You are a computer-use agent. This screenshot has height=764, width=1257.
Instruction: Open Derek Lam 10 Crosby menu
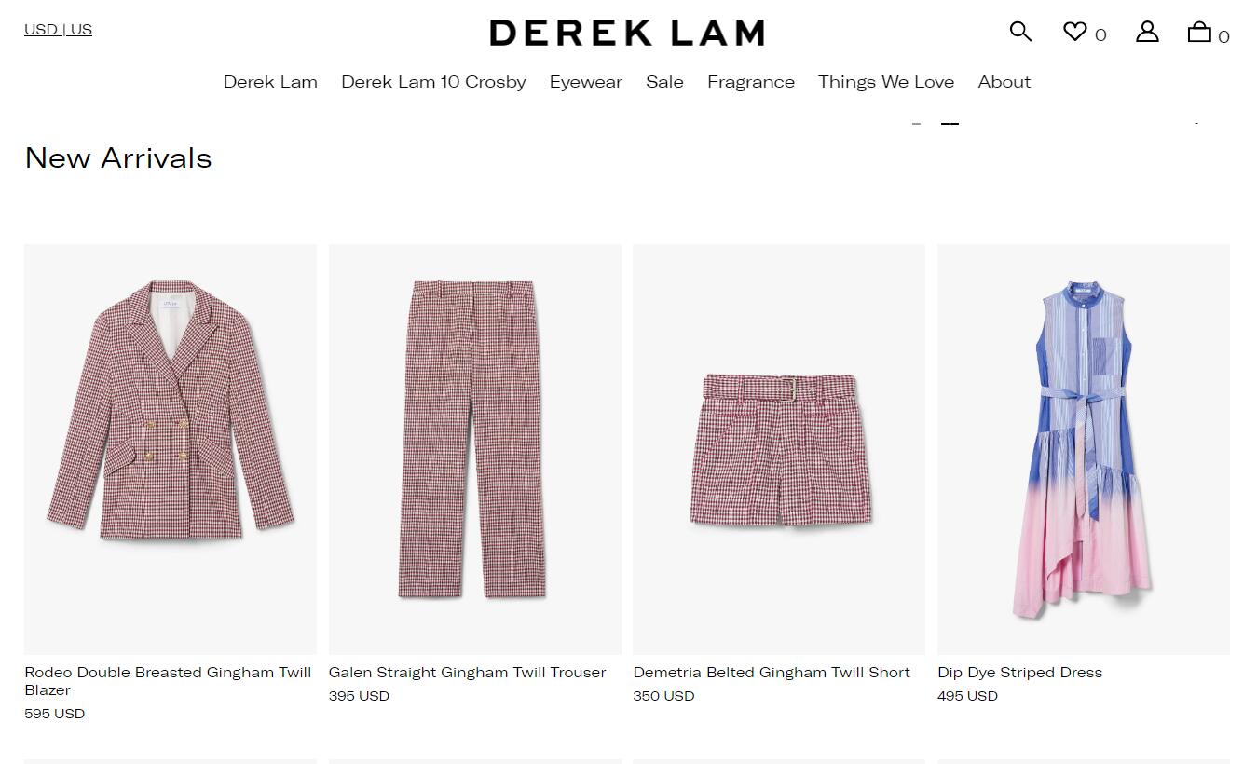(433, 82)
